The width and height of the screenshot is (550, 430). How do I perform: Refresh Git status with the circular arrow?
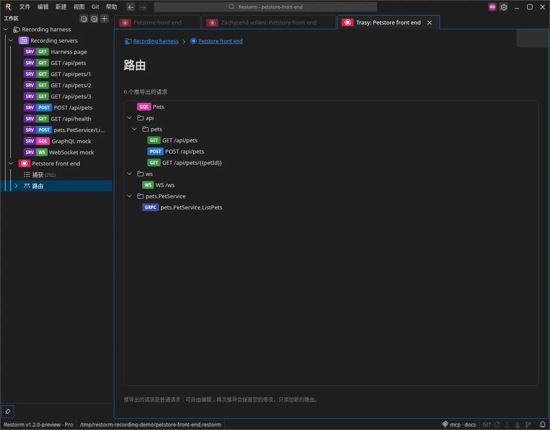point(497,424)
